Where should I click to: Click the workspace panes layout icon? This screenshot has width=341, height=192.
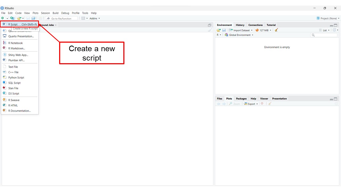[x=83, y=18]
